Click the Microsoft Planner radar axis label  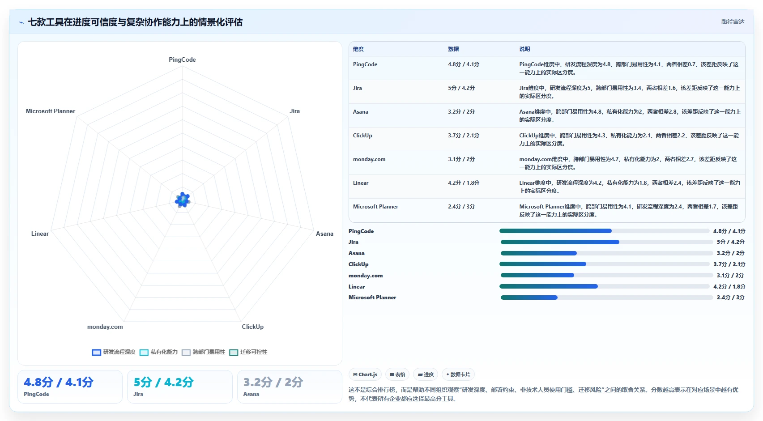pos(51,111)
